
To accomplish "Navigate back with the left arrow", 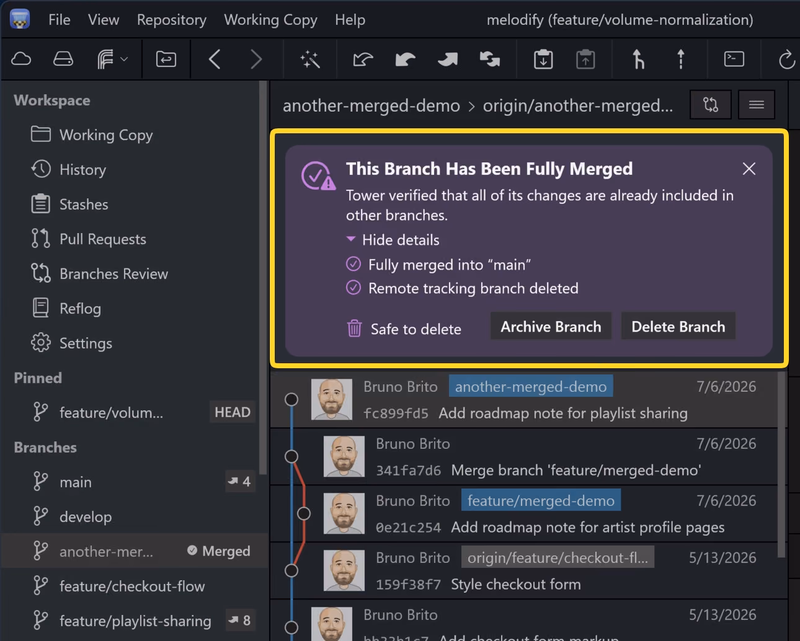I will click(x=215, y=59).
